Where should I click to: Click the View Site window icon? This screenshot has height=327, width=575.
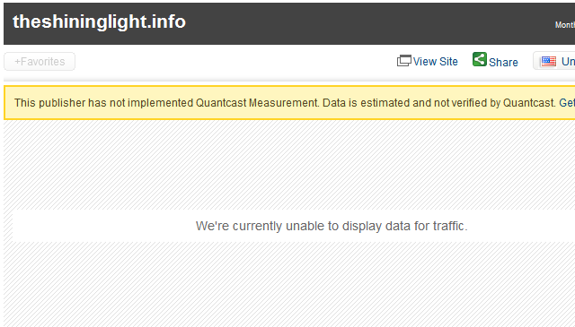[403, 61]
